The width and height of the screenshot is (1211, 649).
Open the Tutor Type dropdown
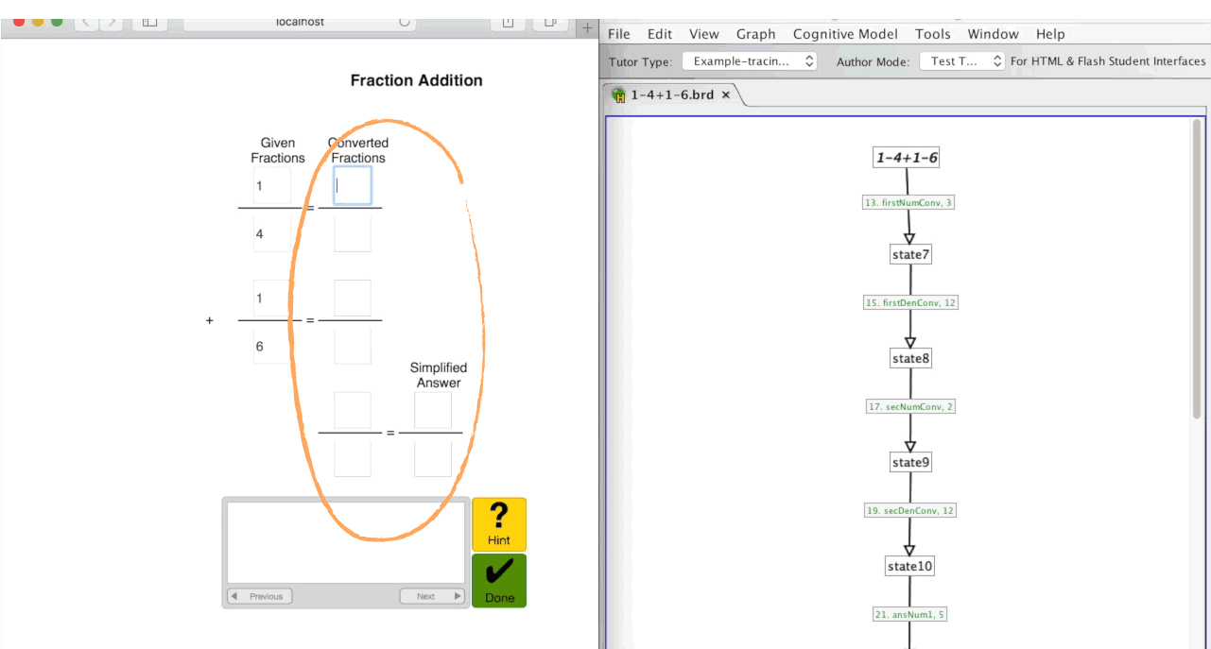(748, 60)
